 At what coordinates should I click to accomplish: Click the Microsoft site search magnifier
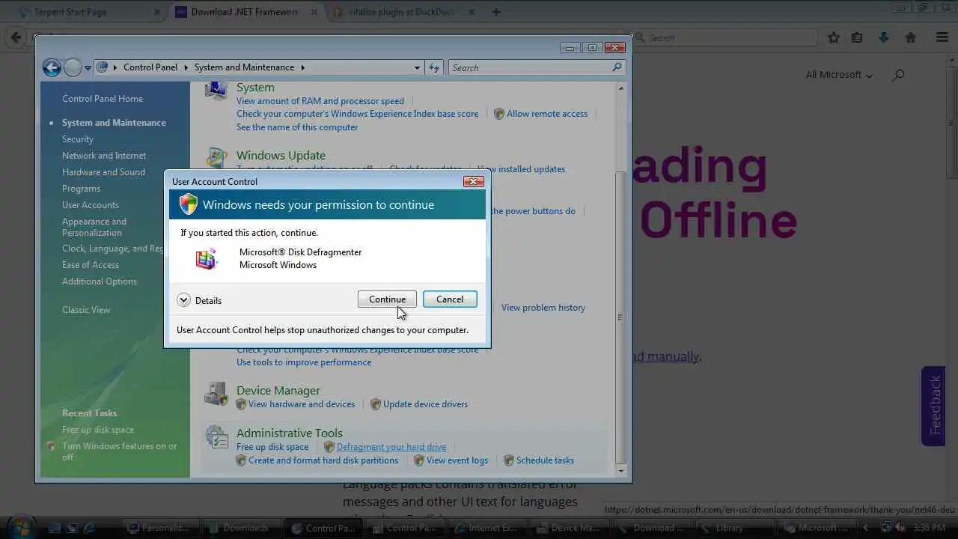(899, 75)
